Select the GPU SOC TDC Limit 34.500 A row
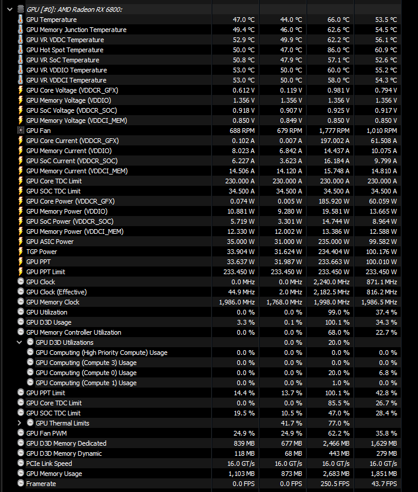 pos(209,191)
